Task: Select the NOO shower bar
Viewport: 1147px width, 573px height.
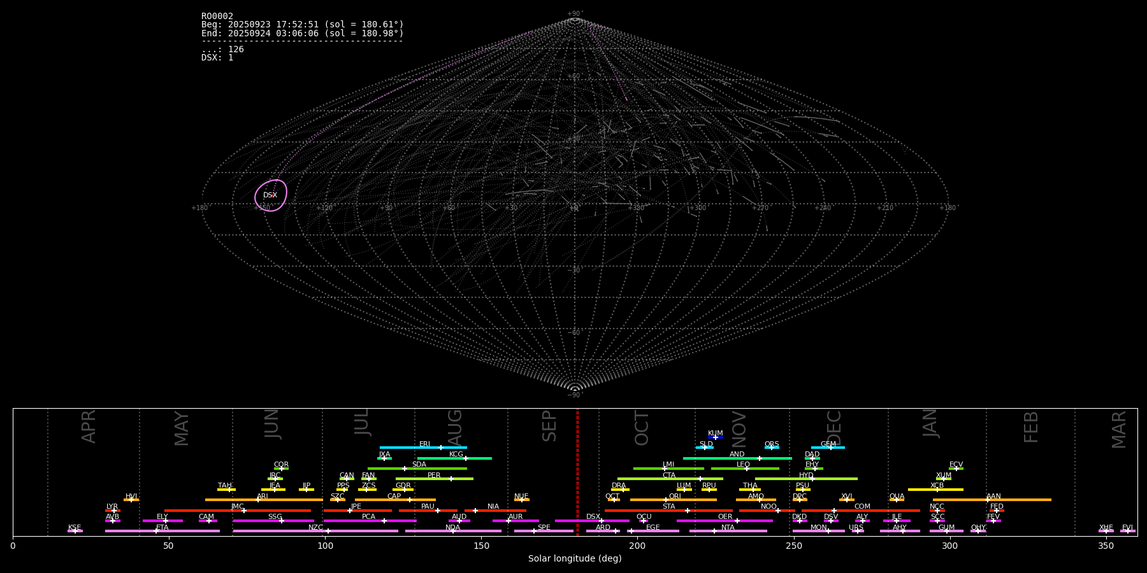Action: [x=767, y=511]
